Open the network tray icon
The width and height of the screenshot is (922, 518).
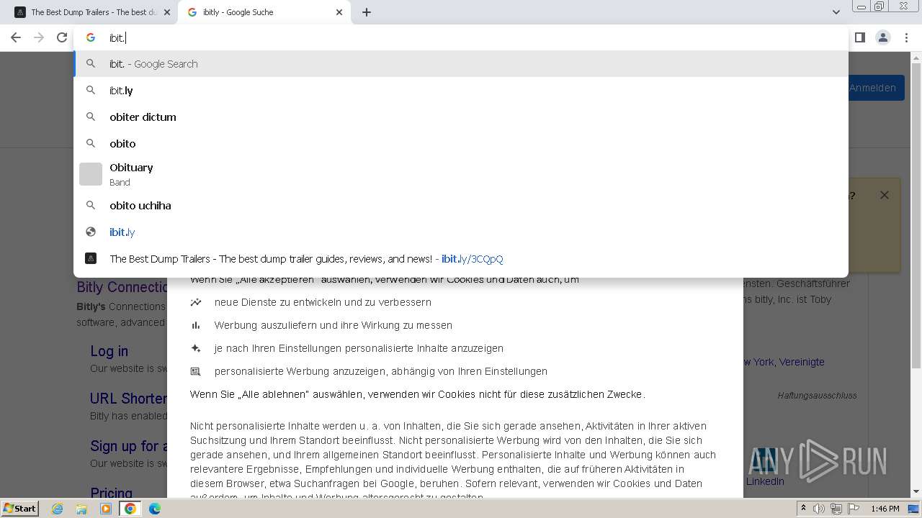pos(836,509)
